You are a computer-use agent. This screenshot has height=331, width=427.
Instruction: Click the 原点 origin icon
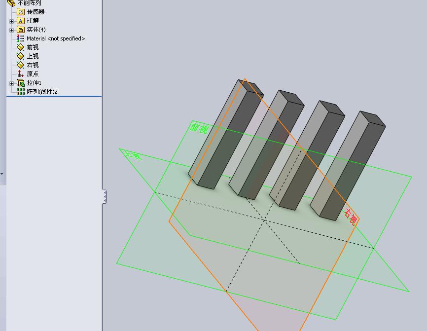(x=20, y=74)
